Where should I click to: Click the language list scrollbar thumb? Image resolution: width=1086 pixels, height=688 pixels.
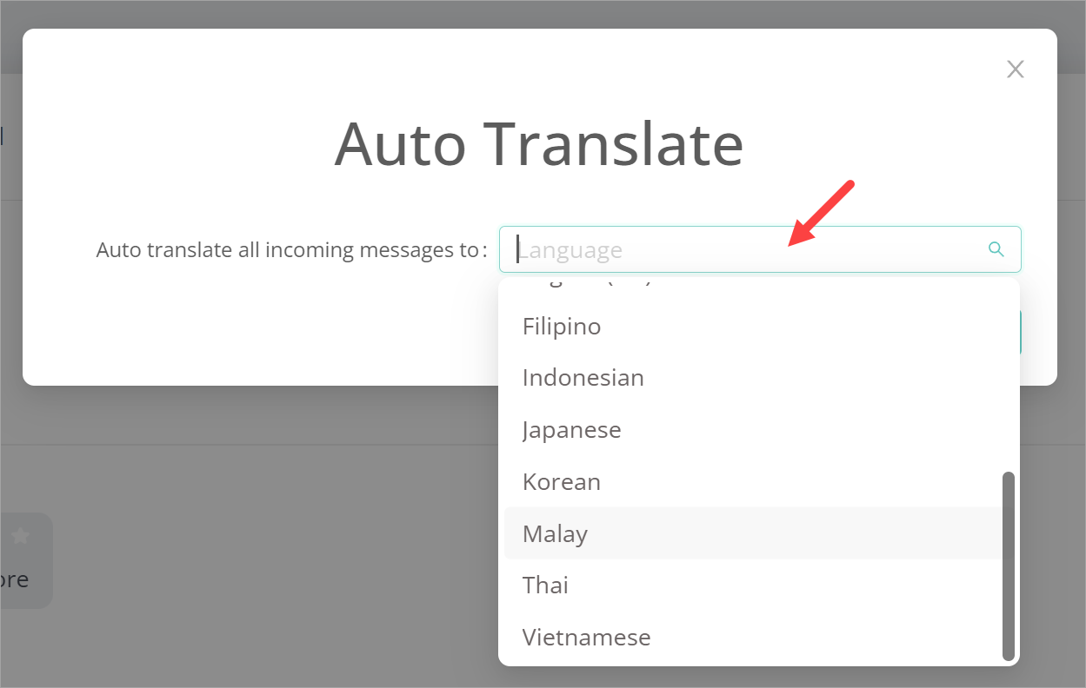pos(1009,566)
